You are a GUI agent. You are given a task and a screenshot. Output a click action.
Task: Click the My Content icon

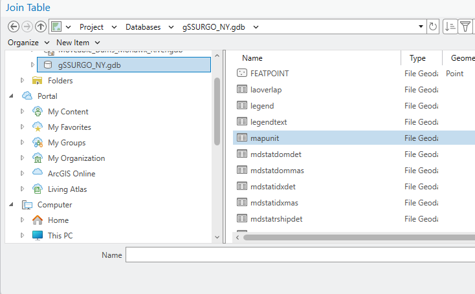coord(38,111)
